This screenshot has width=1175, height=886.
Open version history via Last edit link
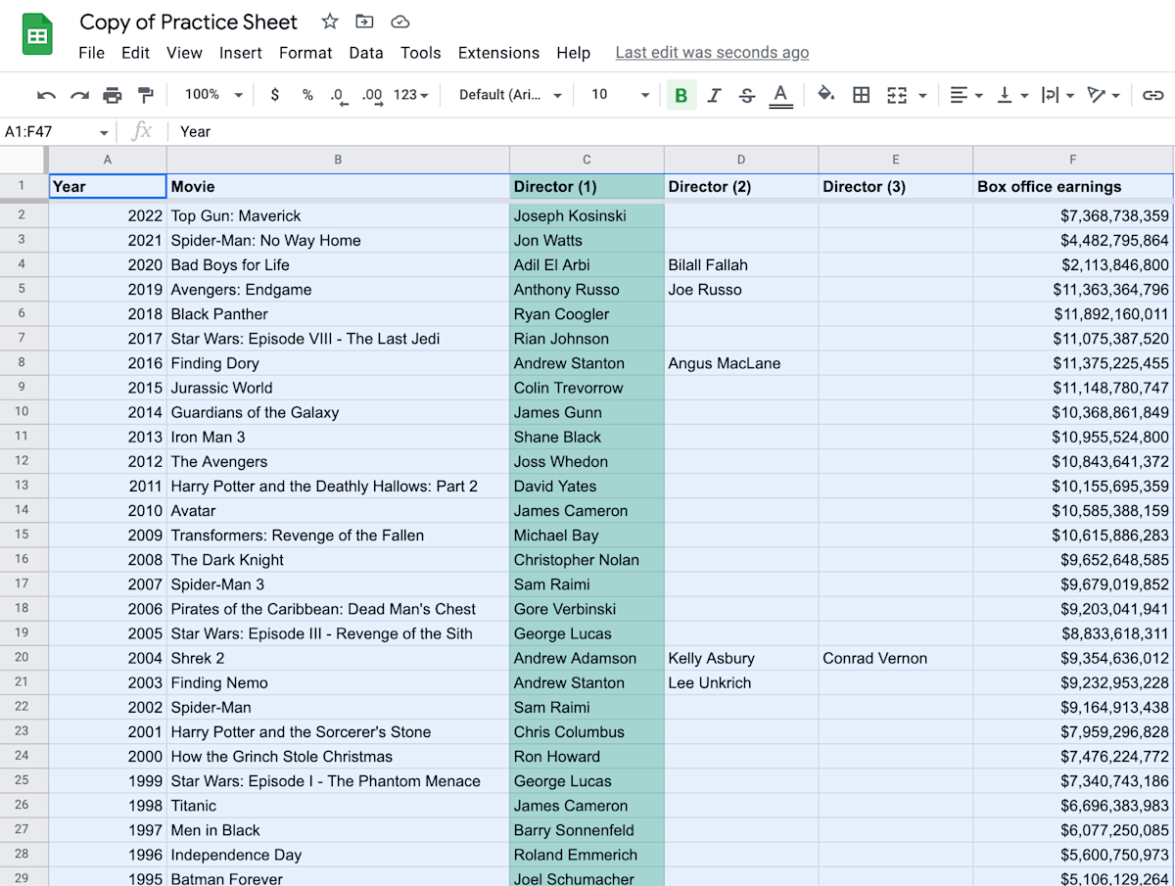click(712, 52)
